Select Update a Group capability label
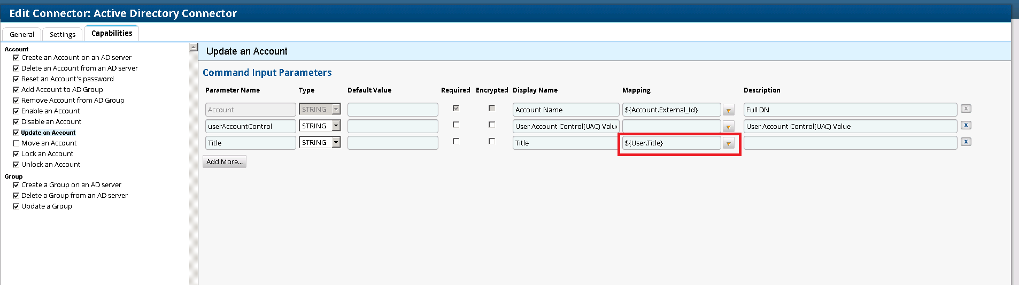Image resolution: width=1019 pixels, height=285 pixels. [x=47, y=206]
